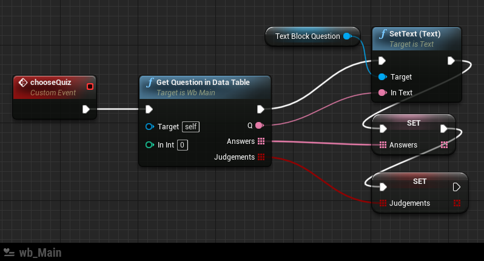Click the green In Int input pin
The width and height of the screenshot is (484, 261).
(x=150, y=145)
